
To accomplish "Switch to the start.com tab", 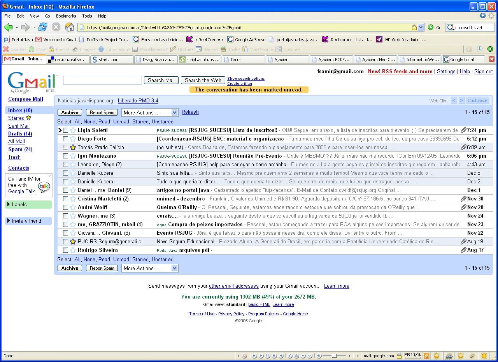I will pos(112,59).
